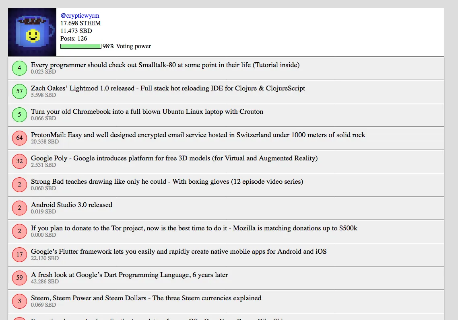Click the red vote circle showing 3
The height and width of the screenshot is (320, 458).
20,302
